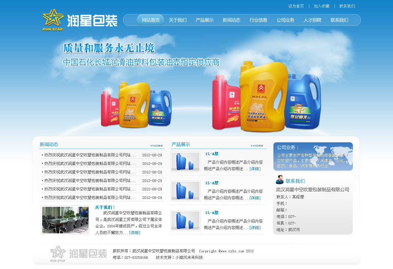393x269 pixels.
Task: Click the conference room photo thumbnail
Action: 65,220
